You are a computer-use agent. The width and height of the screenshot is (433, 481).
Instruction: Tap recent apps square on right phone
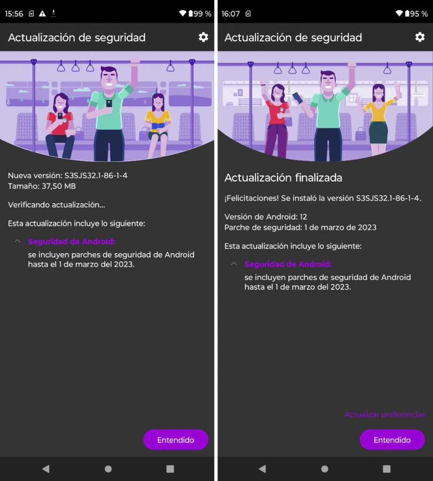point(387,469)
